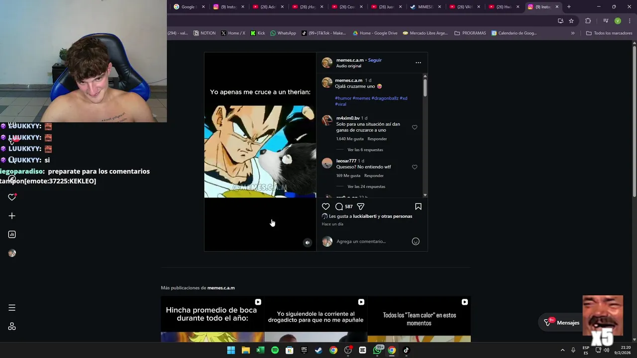Reply to the leosar777 comment
Image resolution: width=637 pixels, height=358 pixels.
pyautogui.click(x=374, y=176)
